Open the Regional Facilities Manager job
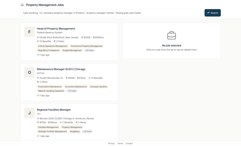This screenshot has height=146, width=241. (x=54, y=110)
